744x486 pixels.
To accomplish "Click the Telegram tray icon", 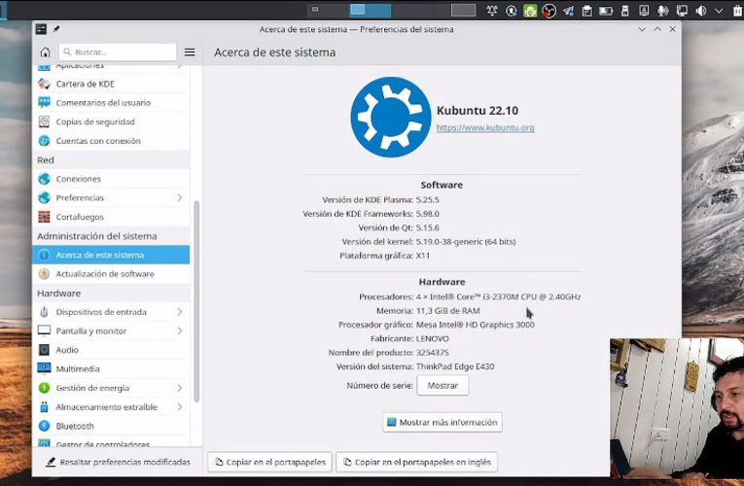I will pos(568,11).
